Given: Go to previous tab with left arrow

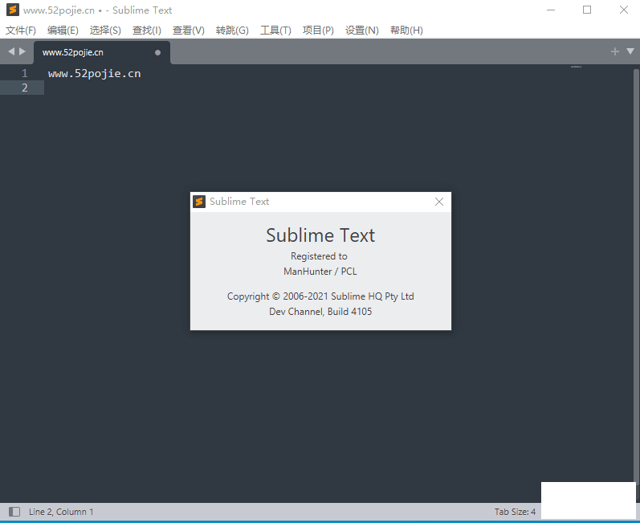Looking at the screenshot, I should point(11,51).
